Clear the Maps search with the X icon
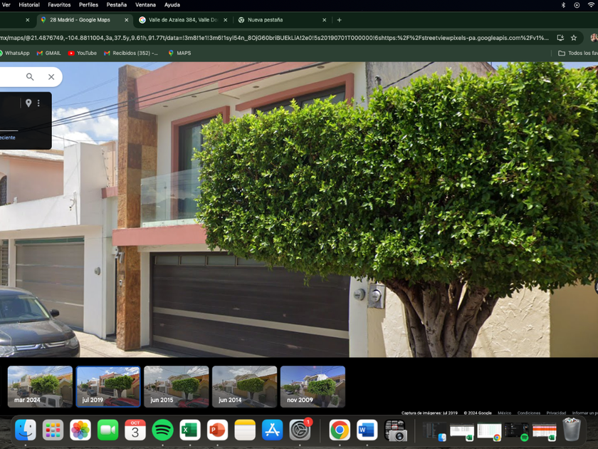 click(x=51, y=77)
